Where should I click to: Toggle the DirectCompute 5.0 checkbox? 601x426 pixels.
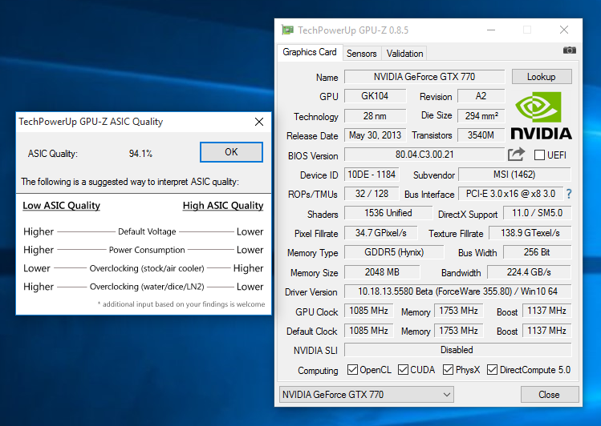pos(492,370)
